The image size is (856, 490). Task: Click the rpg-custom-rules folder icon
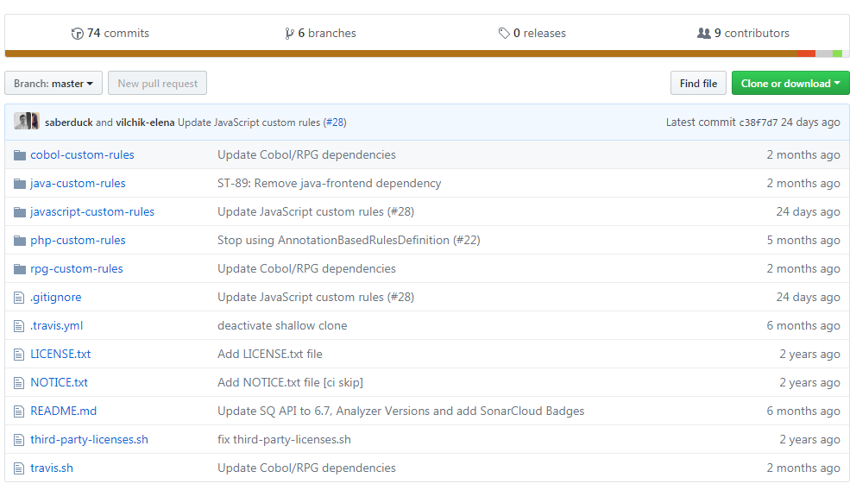click(x=20, y=269)
